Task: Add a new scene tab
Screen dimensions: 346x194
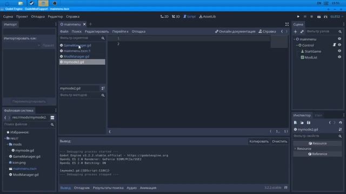Action: 90,24
